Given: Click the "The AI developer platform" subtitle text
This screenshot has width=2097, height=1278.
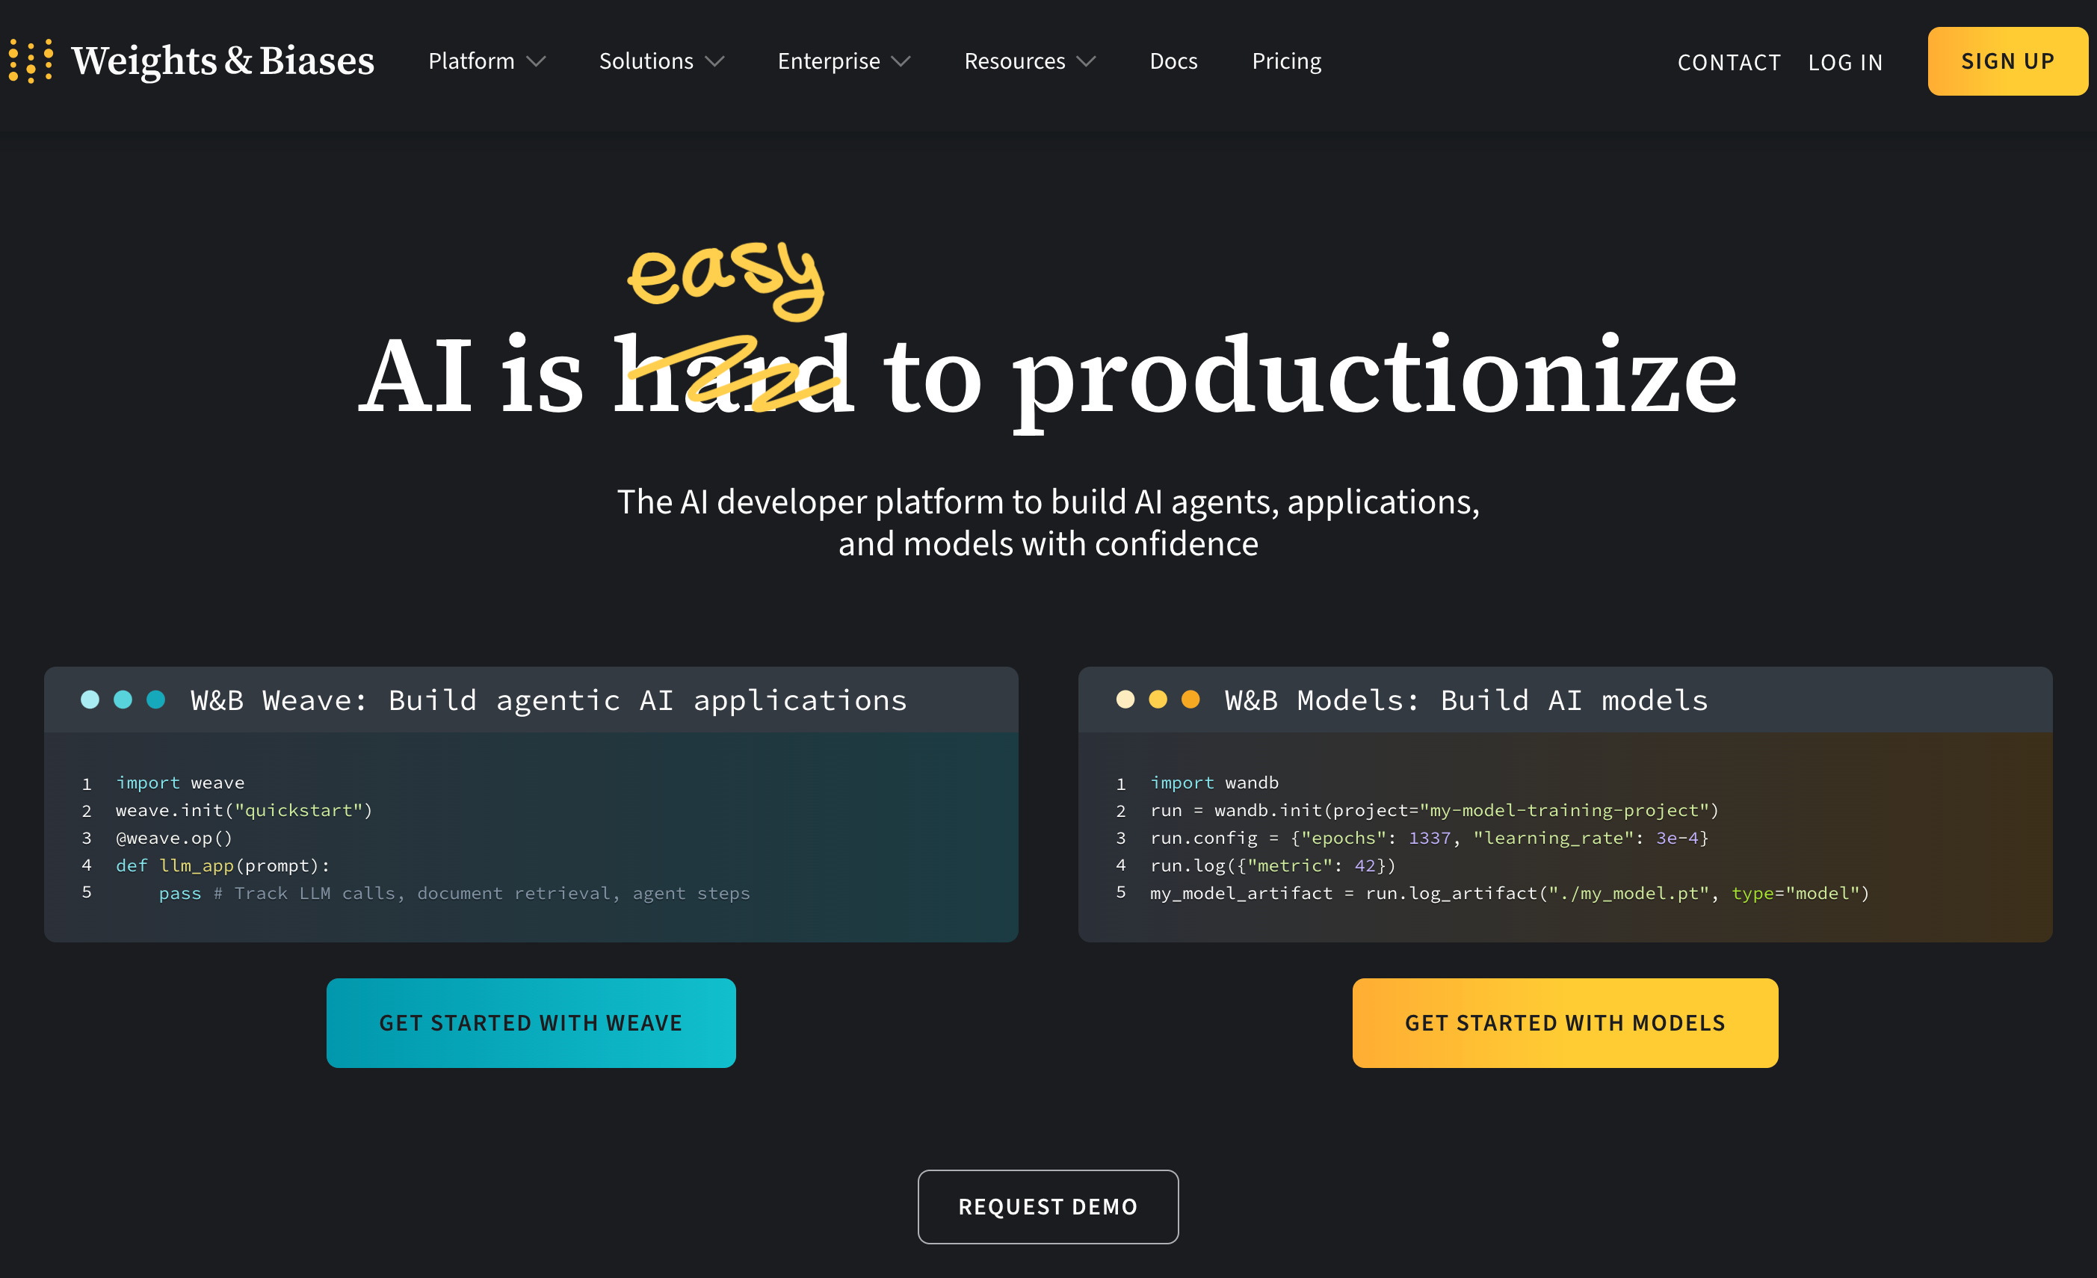Looking at the screenshot, I should pos(1048,522).
